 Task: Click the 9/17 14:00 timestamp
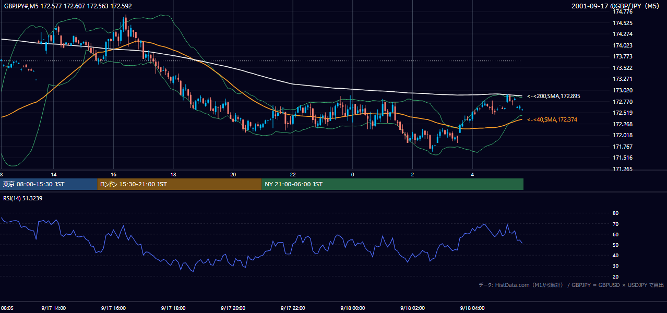coord(54,308)
